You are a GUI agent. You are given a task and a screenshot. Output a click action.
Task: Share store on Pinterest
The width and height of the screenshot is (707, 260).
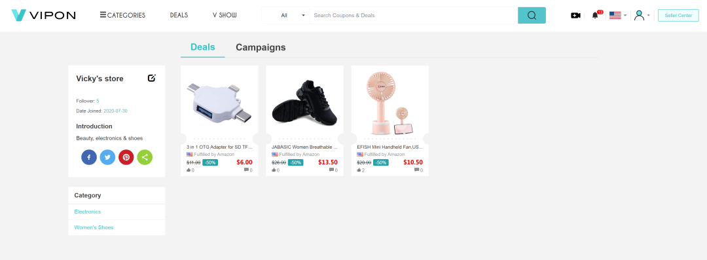point(126,157)
